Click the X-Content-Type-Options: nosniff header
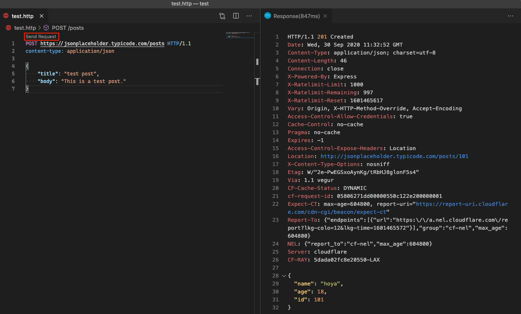 338,164
